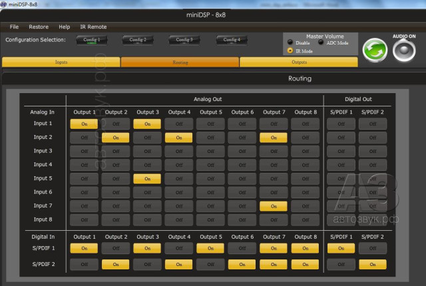Enable S/PDIF 1 in to Output 6

point(242,248)
